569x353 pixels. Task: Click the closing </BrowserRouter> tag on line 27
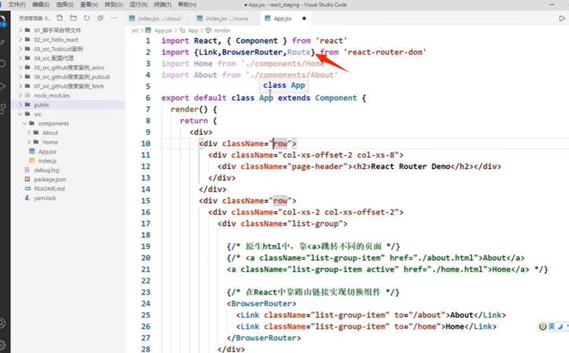[x=264, y=338]
